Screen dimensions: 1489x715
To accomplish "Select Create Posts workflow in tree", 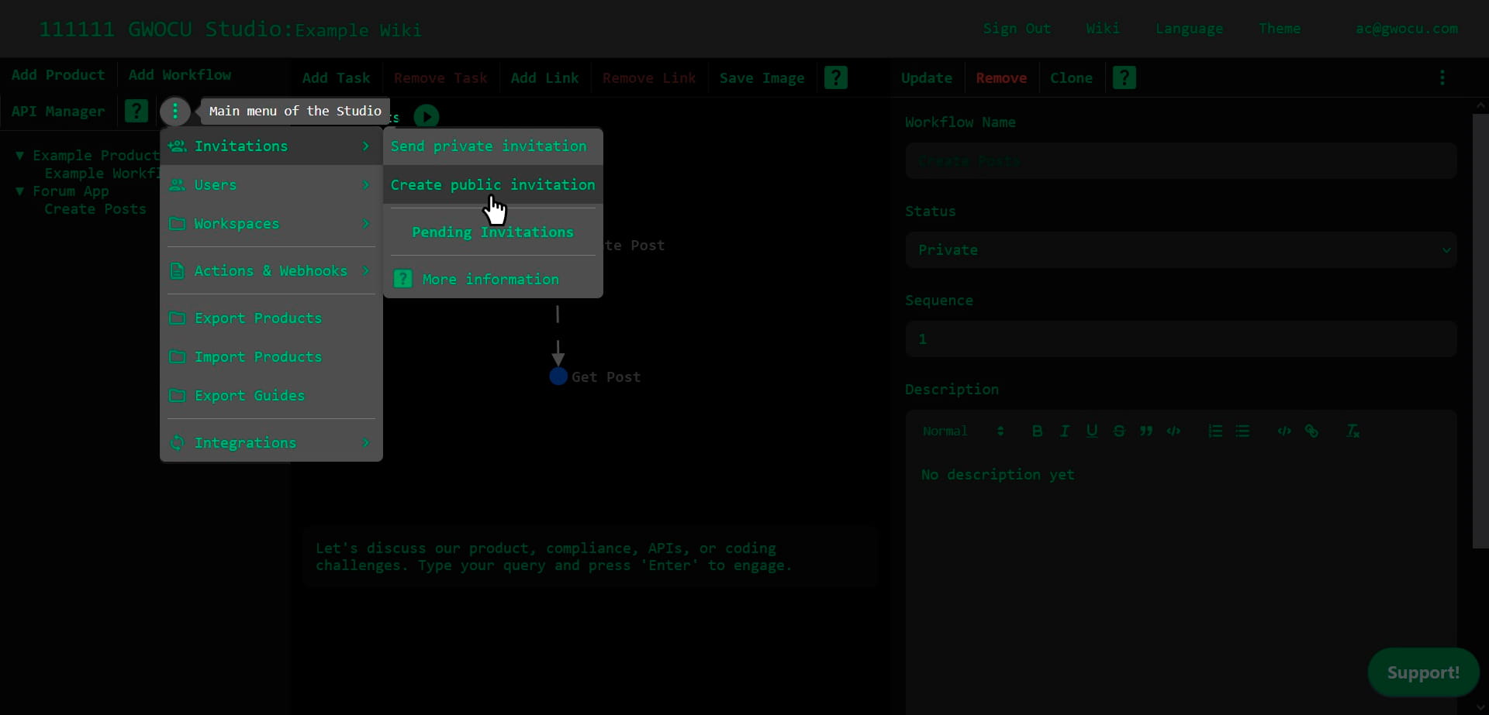I will pyautogui.click(x=95, y=209).
